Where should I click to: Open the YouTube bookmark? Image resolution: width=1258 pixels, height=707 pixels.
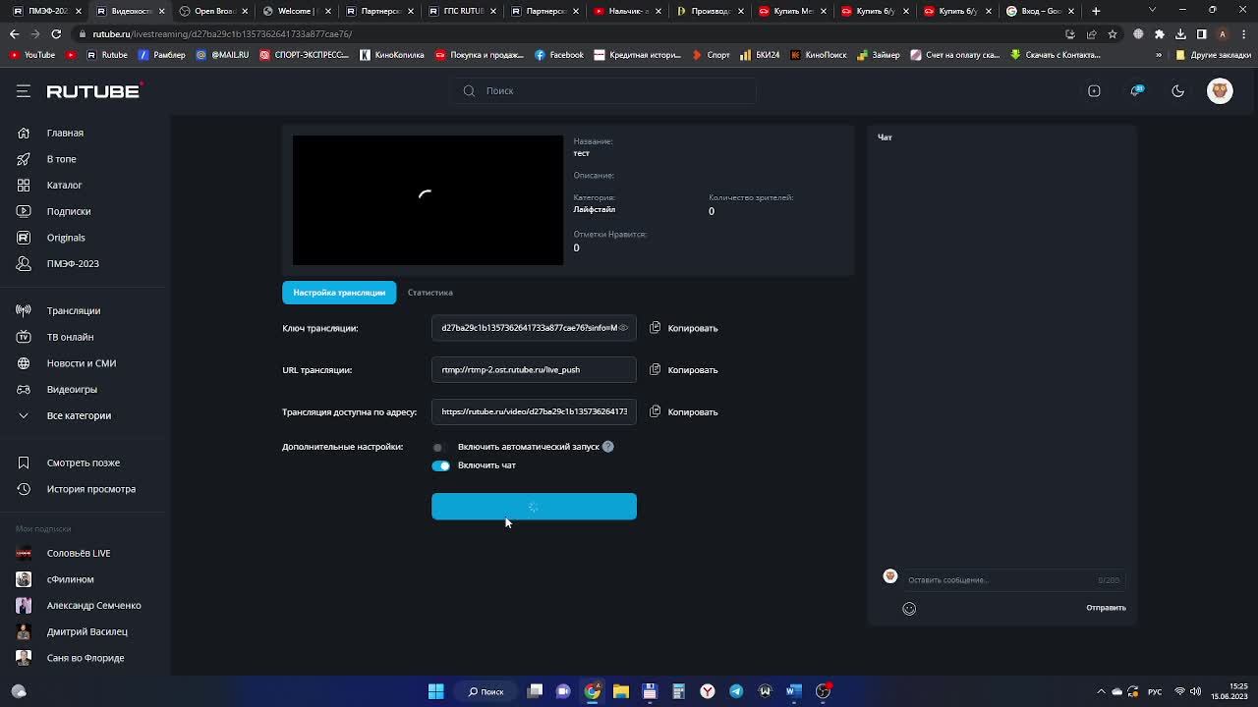tap(32, 55)
